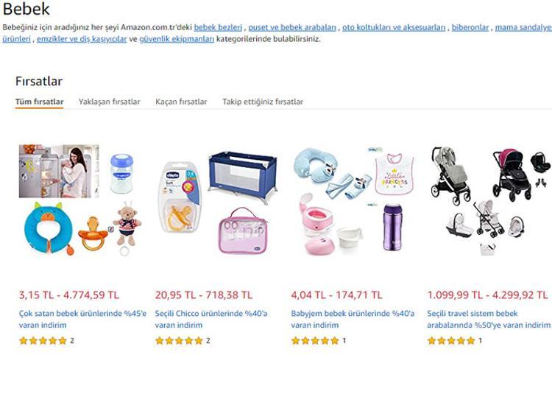This screenshot has height=394, width=552.
Task: Open emzikler ve diş kaşıyıcılar link
Action: (82, 39)
